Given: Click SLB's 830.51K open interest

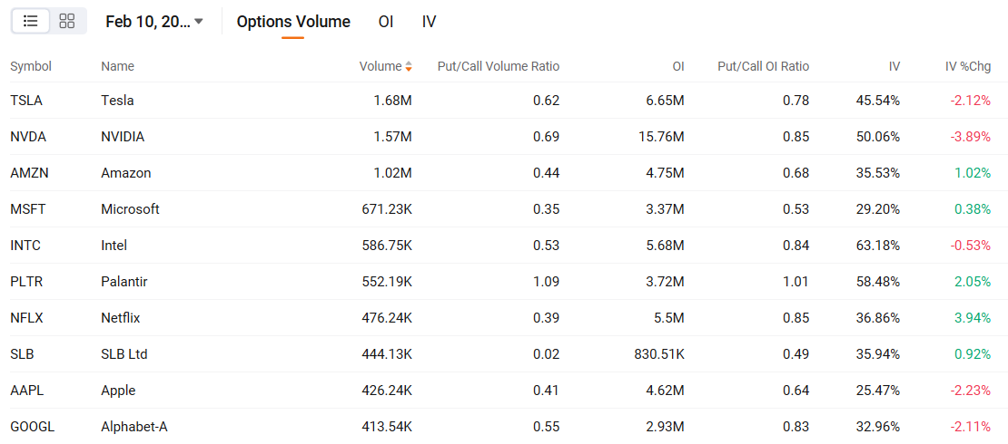Looking at the screenshot, I should (659, 354).
